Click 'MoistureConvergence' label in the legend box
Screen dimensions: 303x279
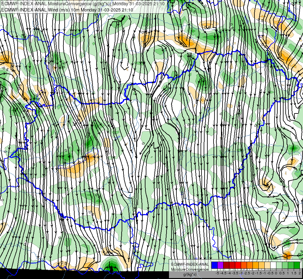point(189,269)
